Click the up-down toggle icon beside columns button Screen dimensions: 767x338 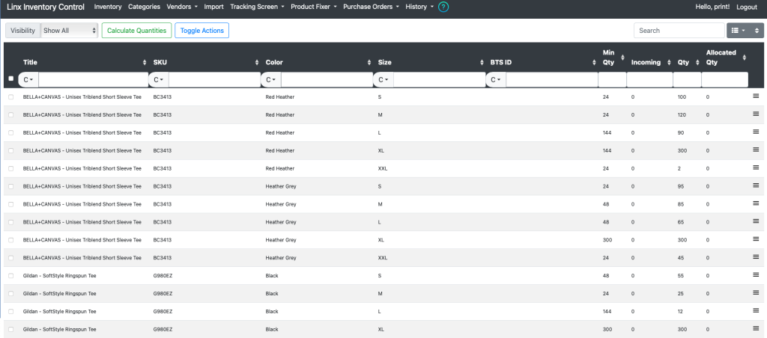tap(757, 30)
